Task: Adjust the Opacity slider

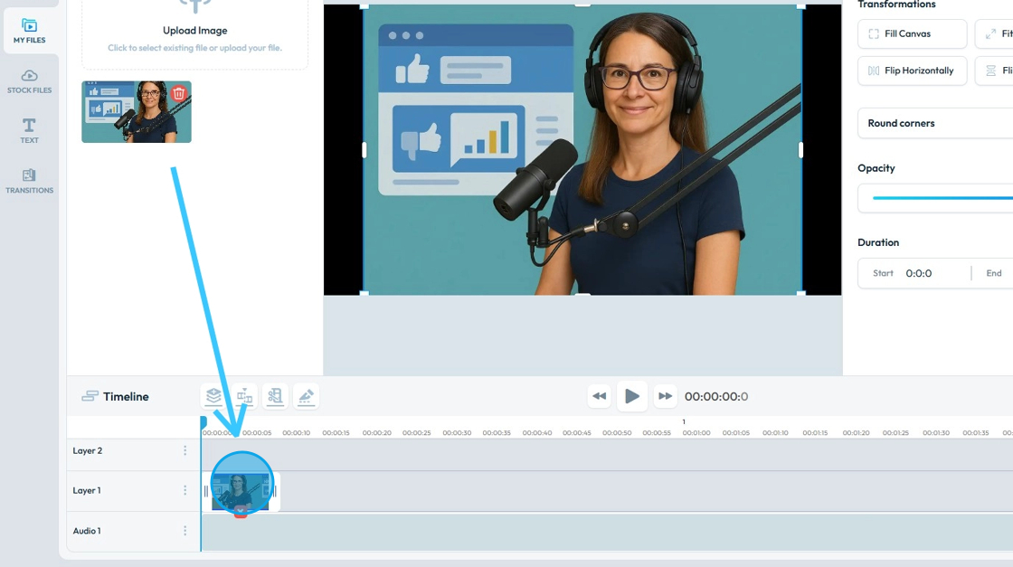Action: click(942, 198)
